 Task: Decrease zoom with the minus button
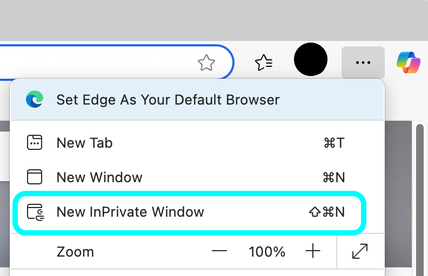(x=219, y=251)
